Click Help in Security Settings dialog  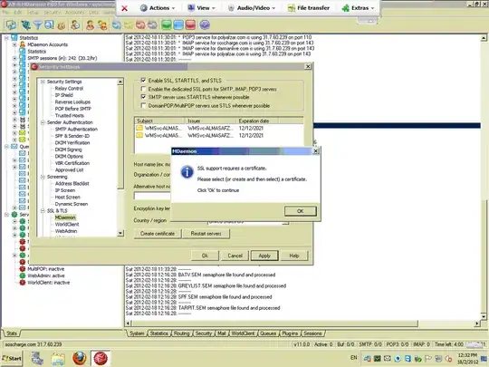point(294,256)
